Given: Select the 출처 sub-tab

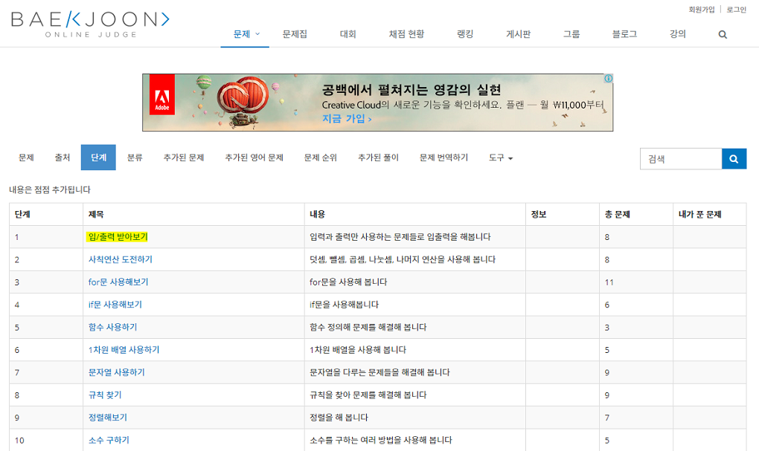Looking at the screenshot, I should coord(63,158).
